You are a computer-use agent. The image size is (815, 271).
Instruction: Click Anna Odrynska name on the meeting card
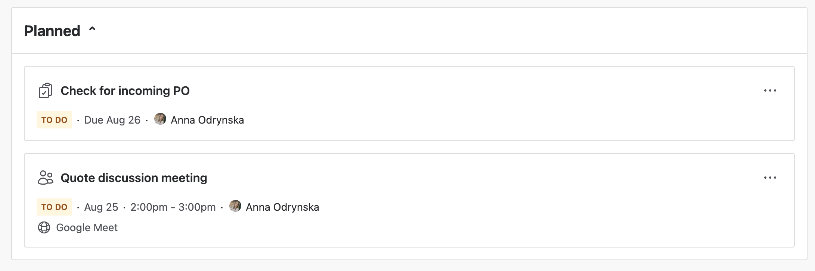(x=282, y=207)
